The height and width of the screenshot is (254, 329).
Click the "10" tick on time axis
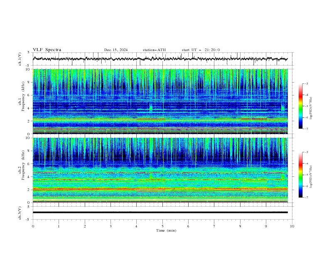pyautogui.click(x=292, y=226)
